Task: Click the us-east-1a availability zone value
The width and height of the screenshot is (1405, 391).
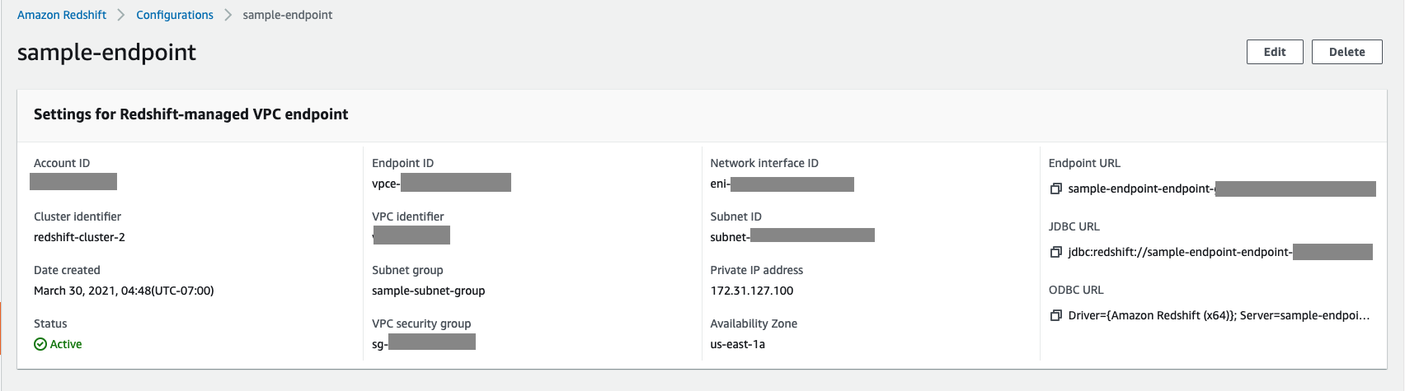Action: (737, 344)
